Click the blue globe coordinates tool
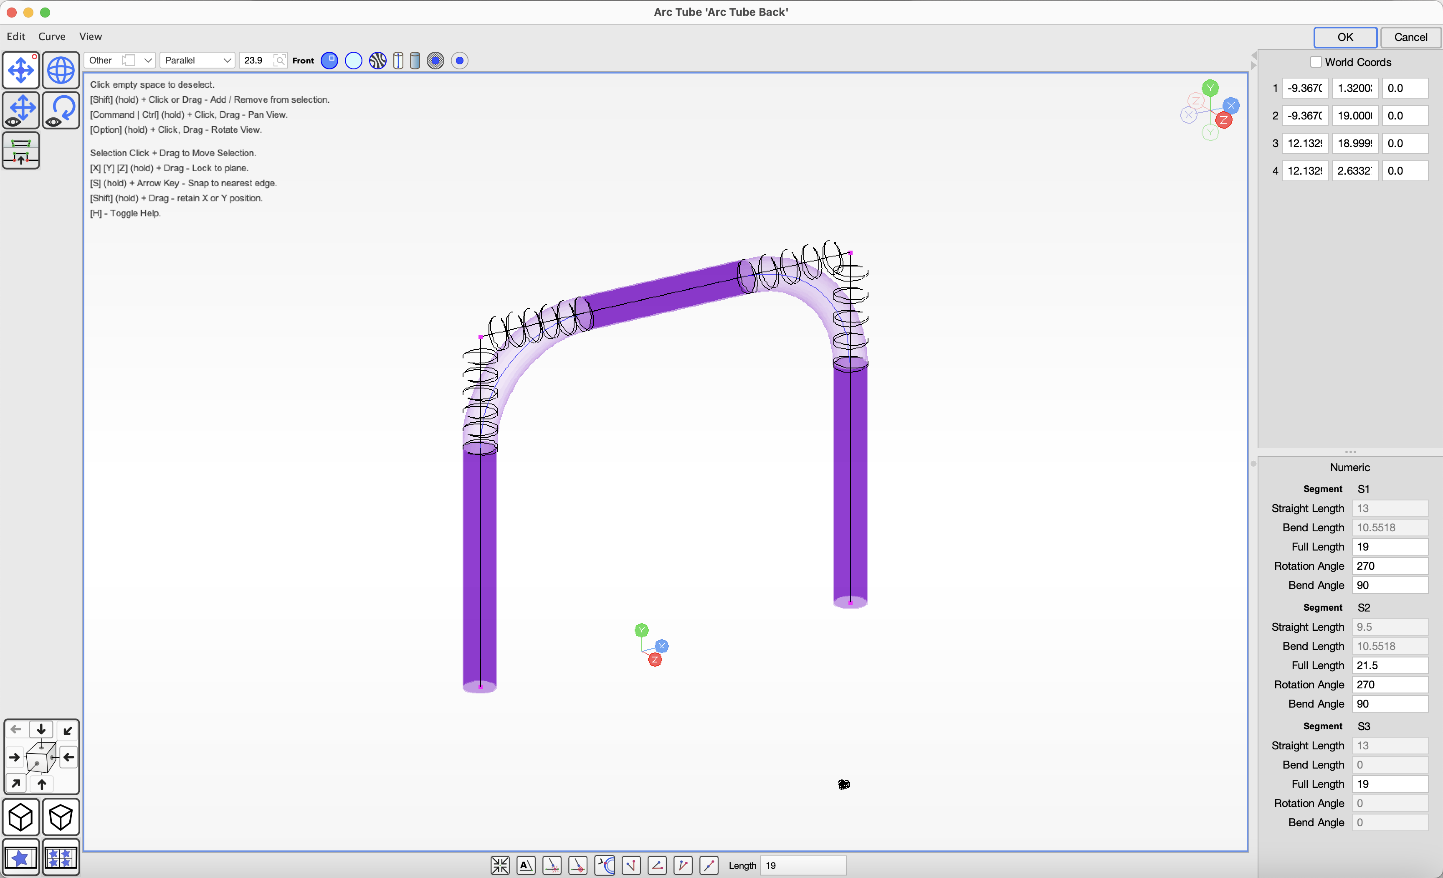Viewport: 1443px width, 878px height. (x=61, y=70)
